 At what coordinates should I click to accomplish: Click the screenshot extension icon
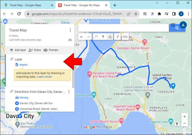coord(145,14)
